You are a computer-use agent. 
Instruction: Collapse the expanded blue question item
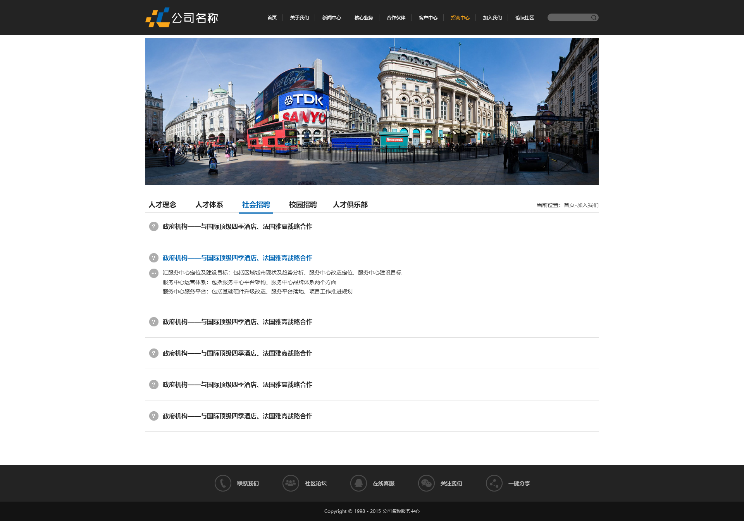click(237, 258)
